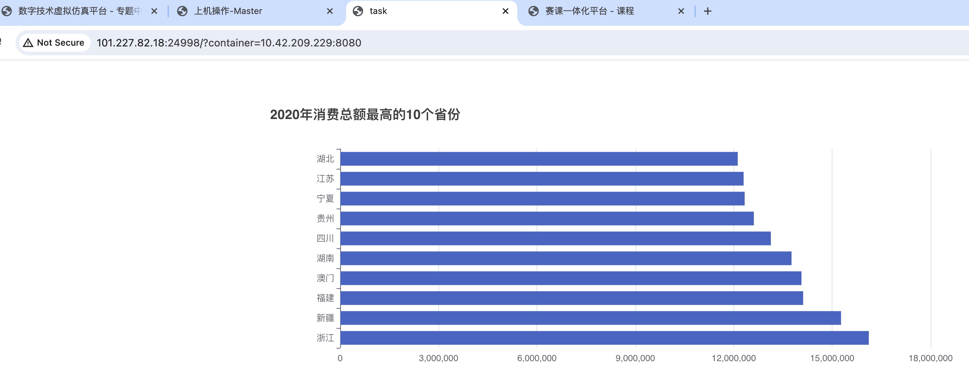Screen dimensions: 969x381
Task: Select the 湖北 bar in the chart
Action: (x=539, y=158)
